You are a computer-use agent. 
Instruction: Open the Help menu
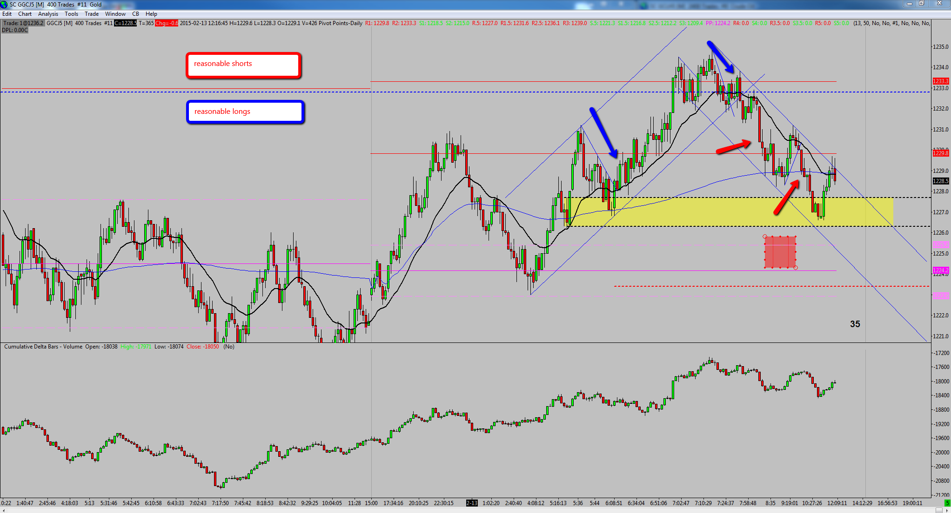pyautogui.click(x=151, y=14)
